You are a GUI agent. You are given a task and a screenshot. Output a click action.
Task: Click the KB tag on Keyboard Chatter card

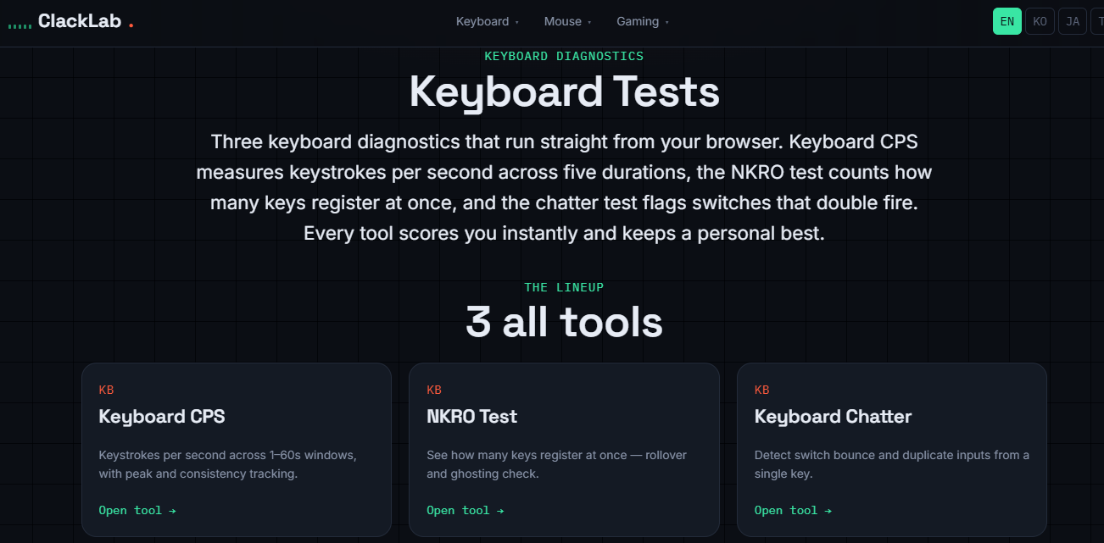[761, 390]
